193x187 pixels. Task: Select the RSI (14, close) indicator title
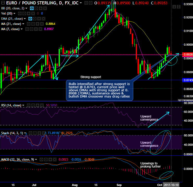point(11,105)
